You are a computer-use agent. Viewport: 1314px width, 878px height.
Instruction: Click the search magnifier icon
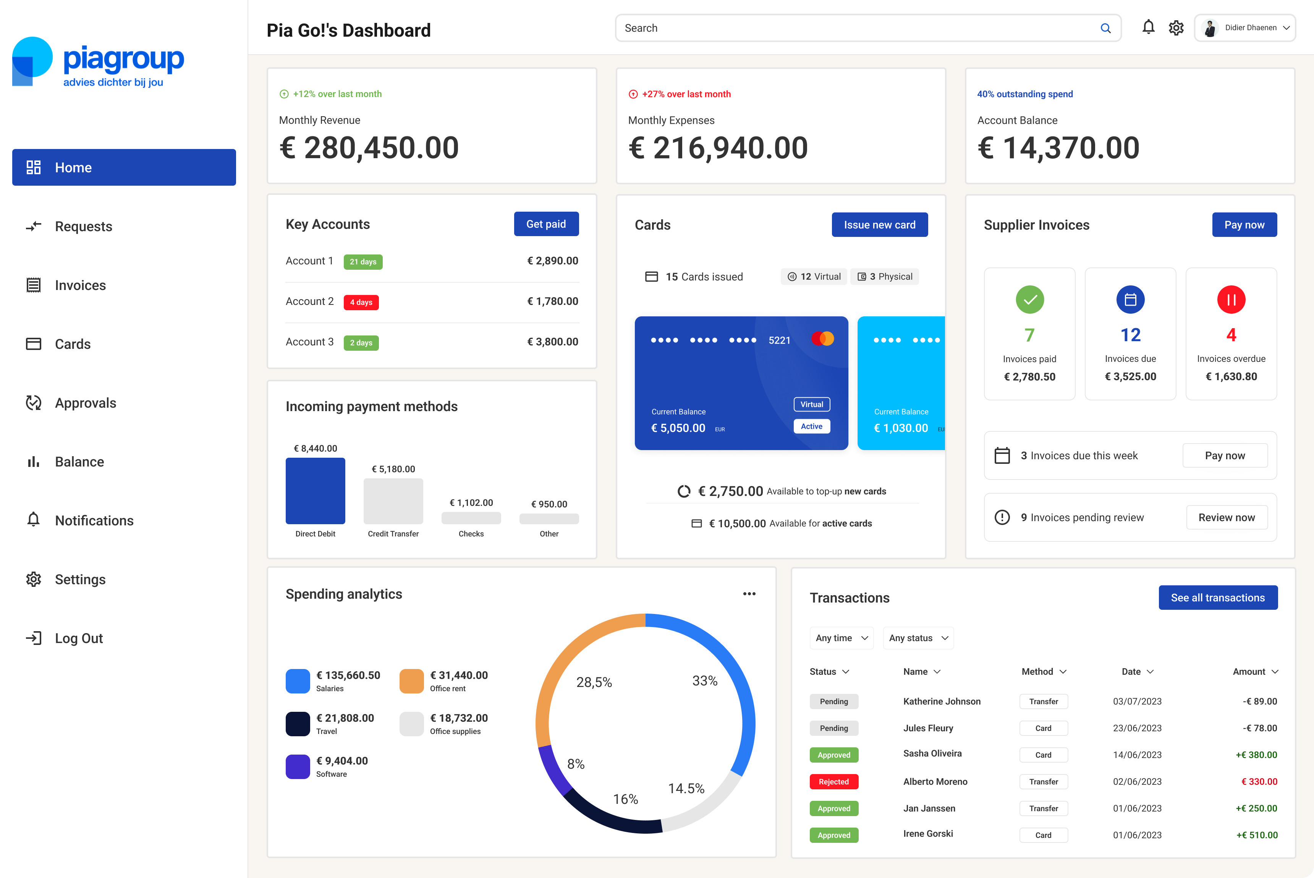1105,28
